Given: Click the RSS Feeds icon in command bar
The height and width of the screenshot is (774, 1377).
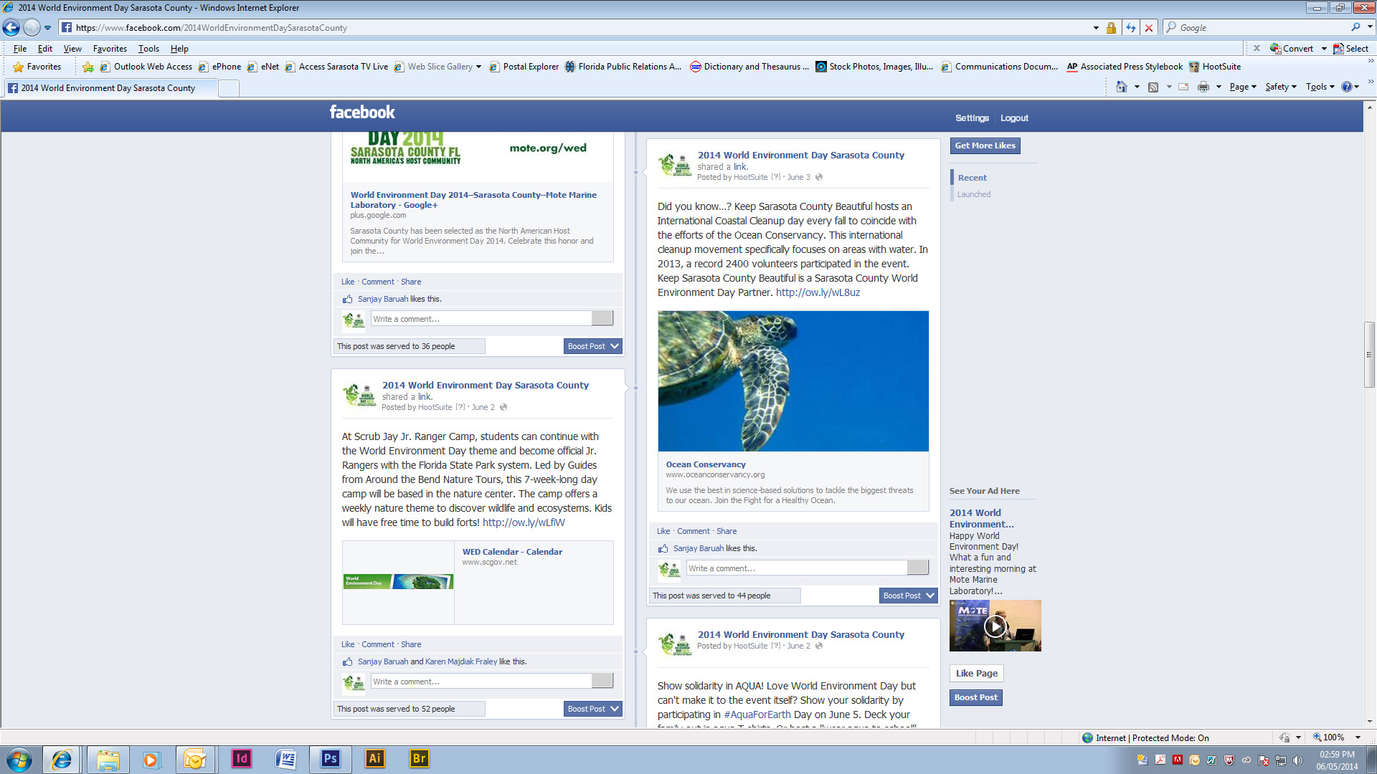Looking at the screenshot, I should coord(1153,87).
